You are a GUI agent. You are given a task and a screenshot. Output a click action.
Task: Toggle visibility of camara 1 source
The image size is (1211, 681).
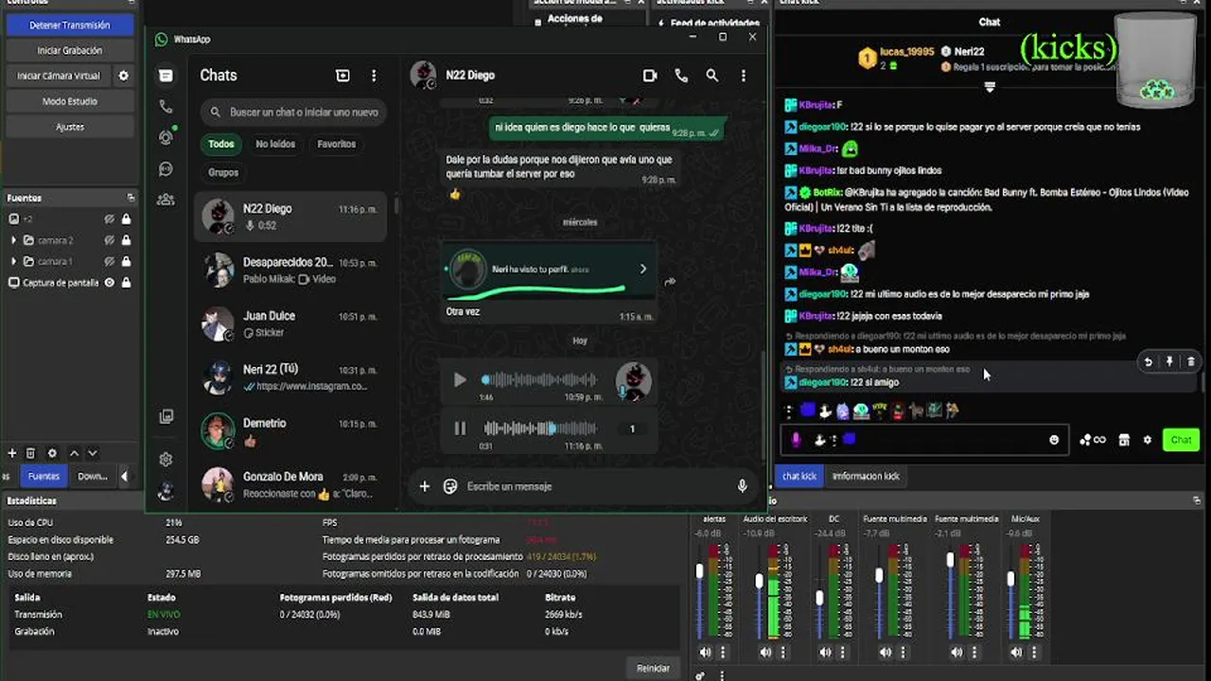[110, 261]
